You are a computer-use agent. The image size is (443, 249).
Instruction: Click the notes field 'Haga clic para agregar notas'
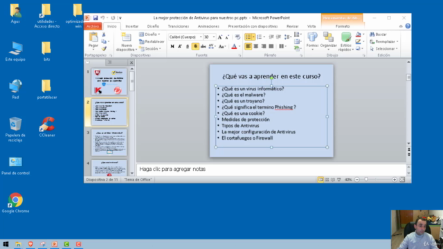pyautogui.click(x=271, y=169)
